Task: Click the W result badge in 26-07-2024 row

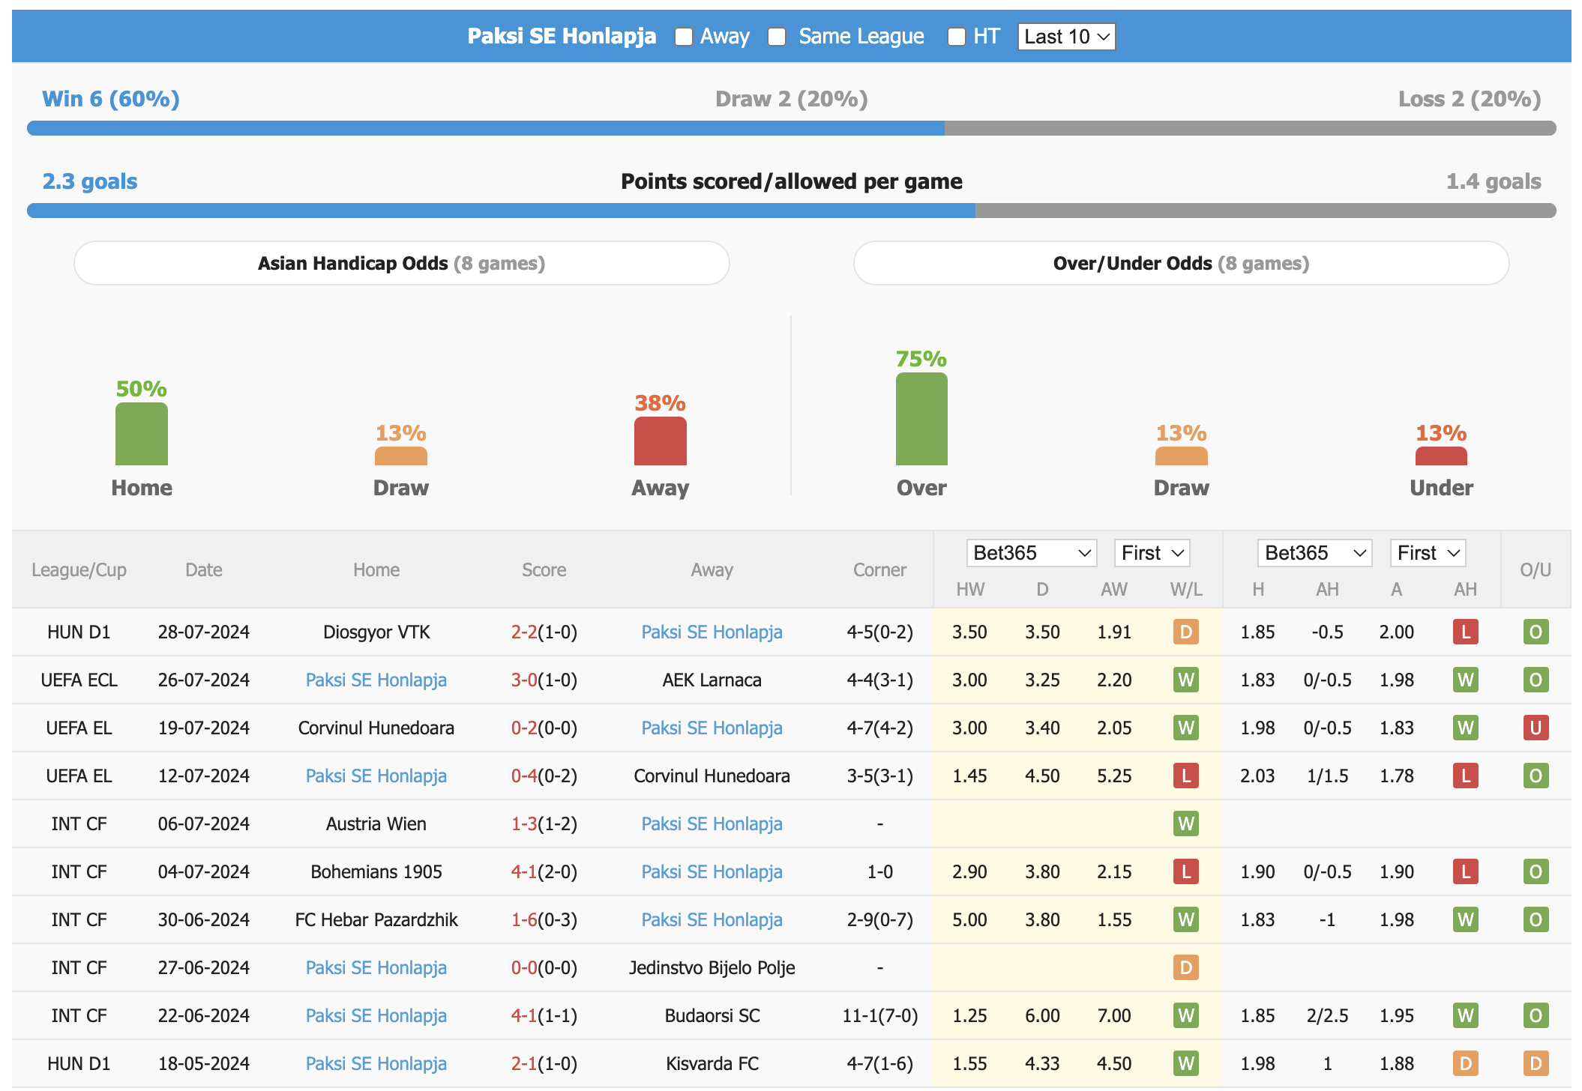Action: 1186,680
